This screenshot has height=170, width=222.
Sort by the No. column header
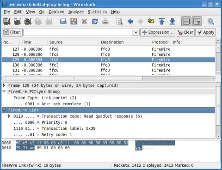tap(11, 42)
